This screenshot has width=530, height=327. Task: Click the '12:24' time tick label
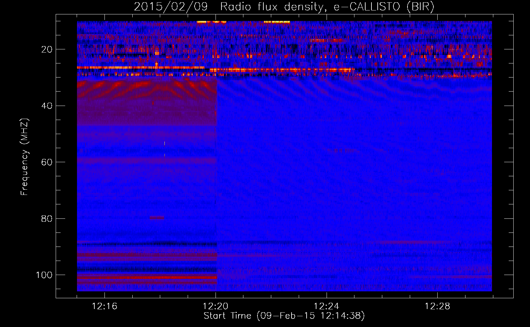(326, 306)
